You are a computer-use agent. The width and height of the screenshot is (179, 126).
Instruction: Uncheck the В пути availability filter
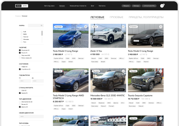click(20, 53)
